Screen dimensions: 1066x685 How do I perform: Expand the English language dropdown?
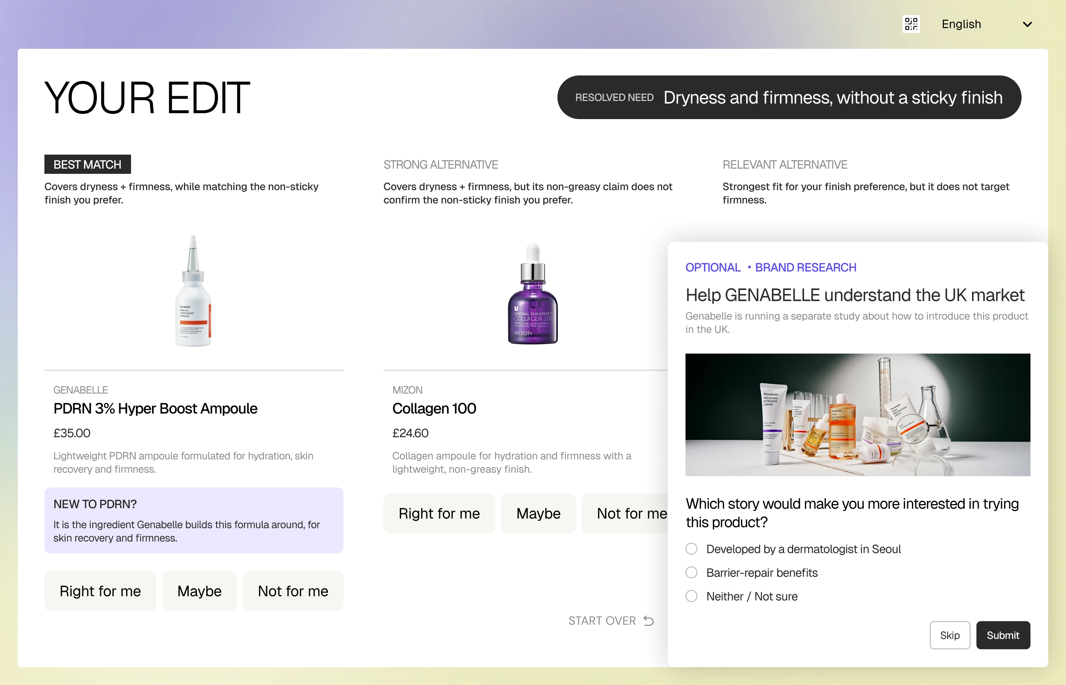986,24
